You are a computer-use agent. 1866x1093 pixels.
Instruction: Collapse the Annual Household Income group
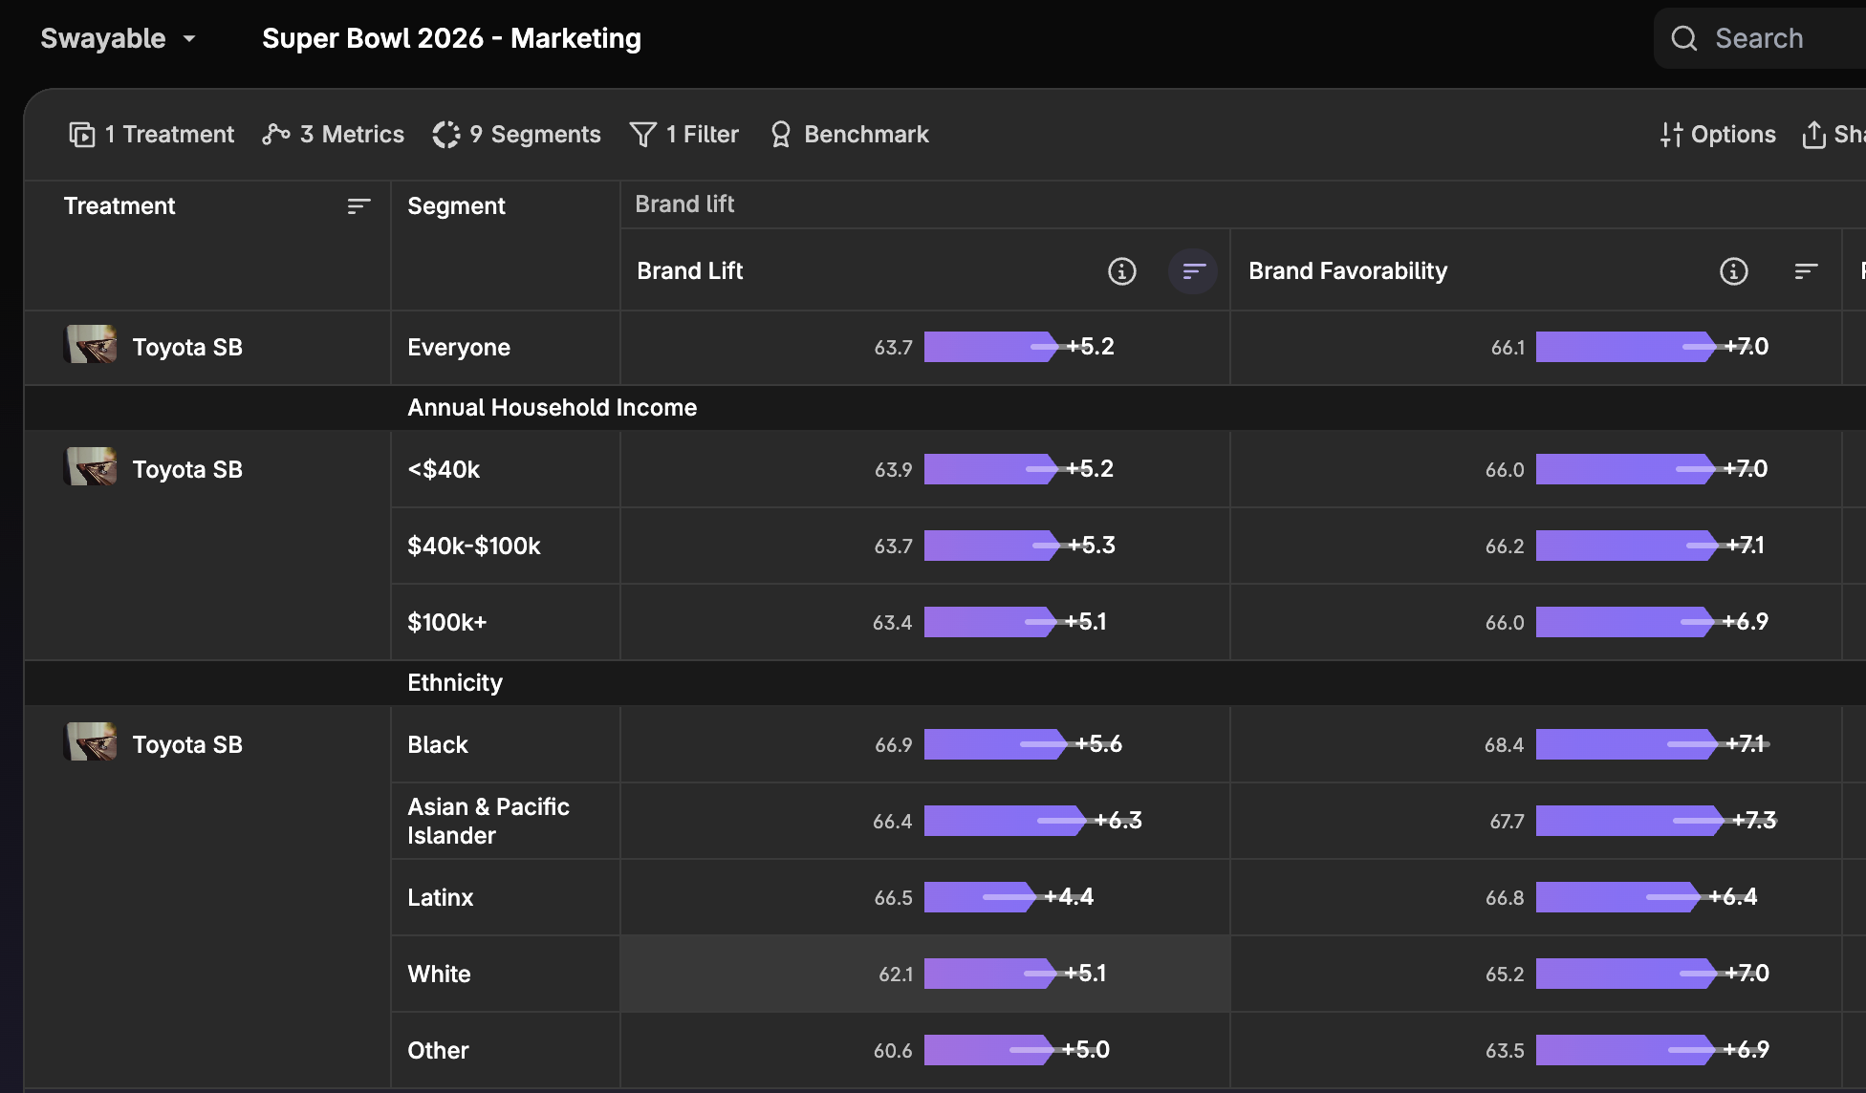tap(552, 408)
